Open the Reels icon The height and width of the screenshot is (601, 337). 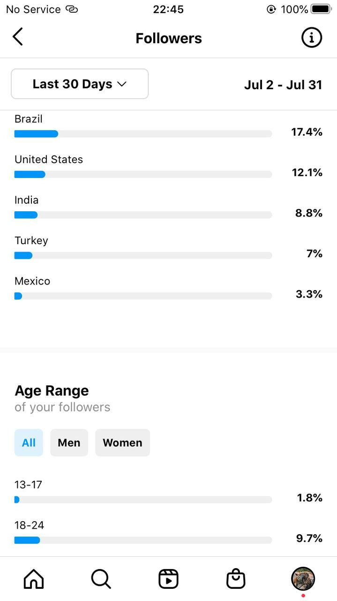tap(168, 578)
